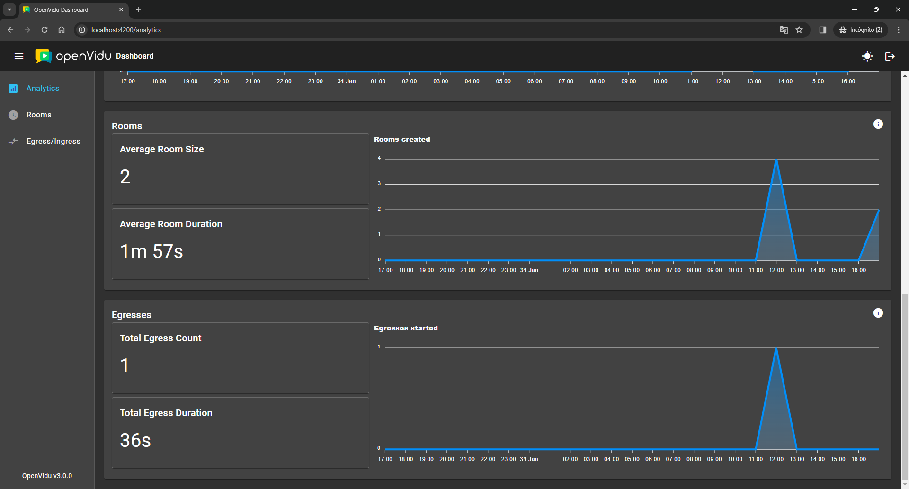
Task: Go to Rooms in sidebar
Action: coord(39,115)
